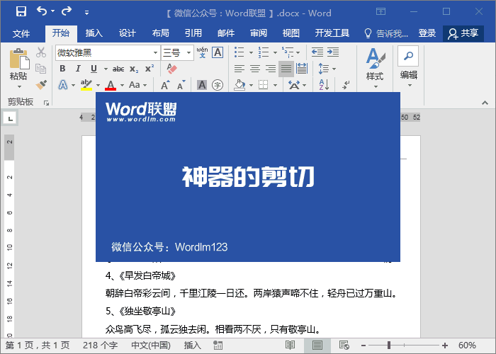
Task: Justify paragraph text
Action: click(286, 69)
